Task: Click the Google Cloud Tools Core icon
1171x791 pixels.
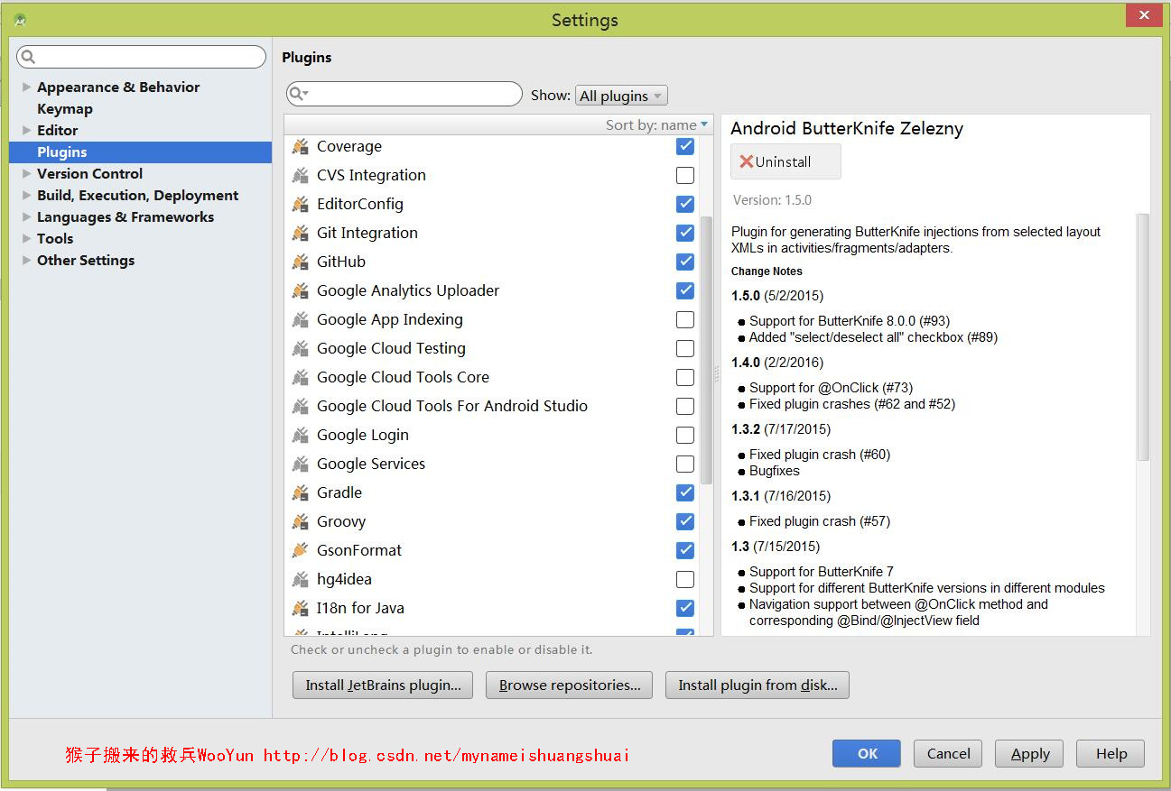Action: (301, 377)
